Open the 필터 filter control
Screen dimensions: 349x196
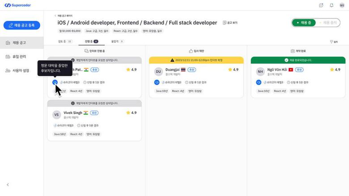[x=333, y=42]
